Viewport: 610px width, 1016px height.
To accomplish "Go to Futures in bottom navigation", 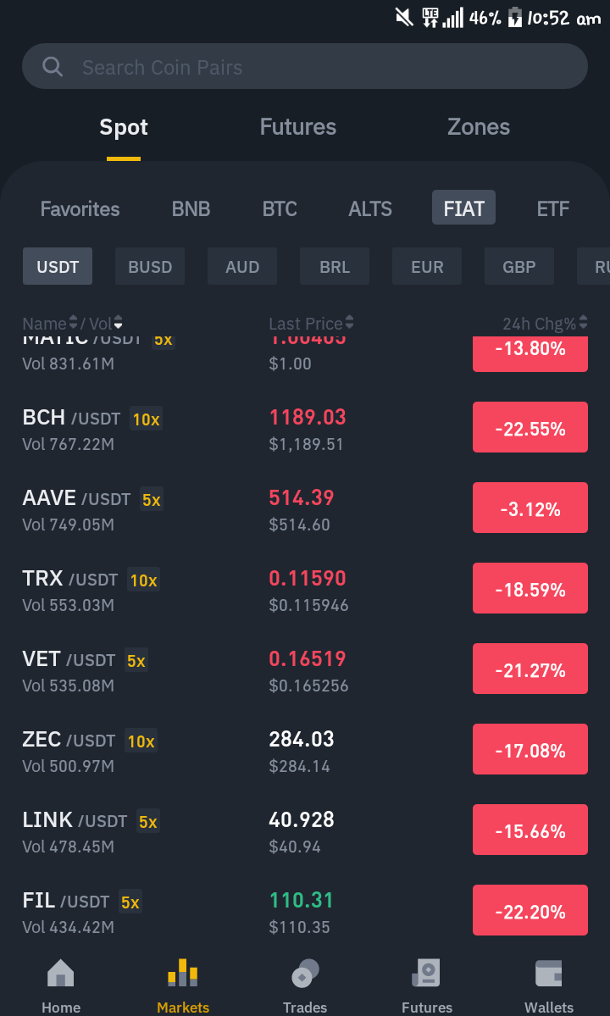I will point(427,985).
